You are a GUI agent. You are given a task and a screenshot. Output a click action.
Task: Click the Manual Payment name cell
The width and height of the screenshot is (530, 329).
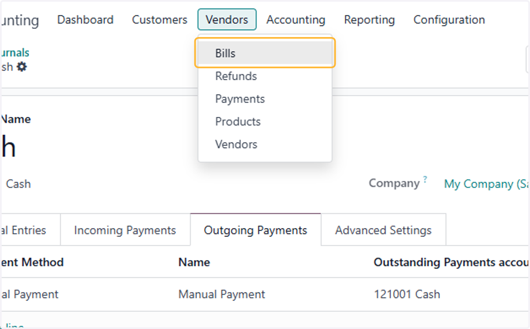pos(222,294)
